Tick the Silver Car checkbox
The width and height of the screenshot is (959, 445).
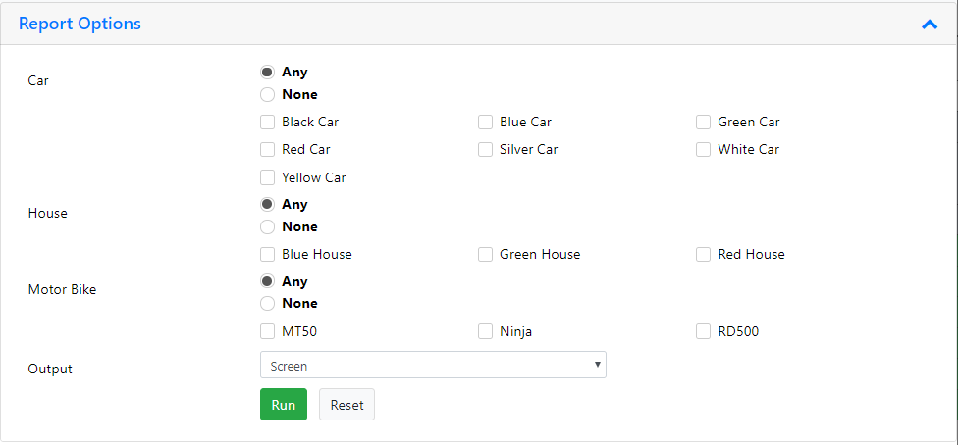click(x=485, y=150)
